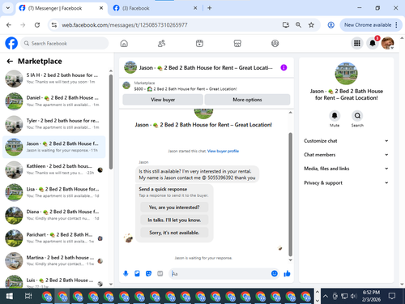Send a voice clip with microphone icon
Viewport: 405px width, 304px height.
pos(126,274)
